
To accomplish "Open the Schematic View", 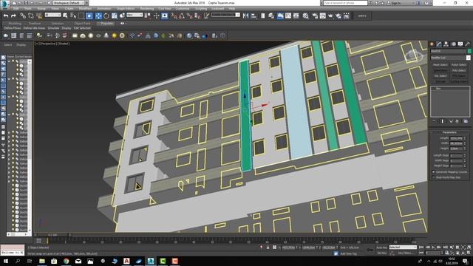I will click(296, 16).
